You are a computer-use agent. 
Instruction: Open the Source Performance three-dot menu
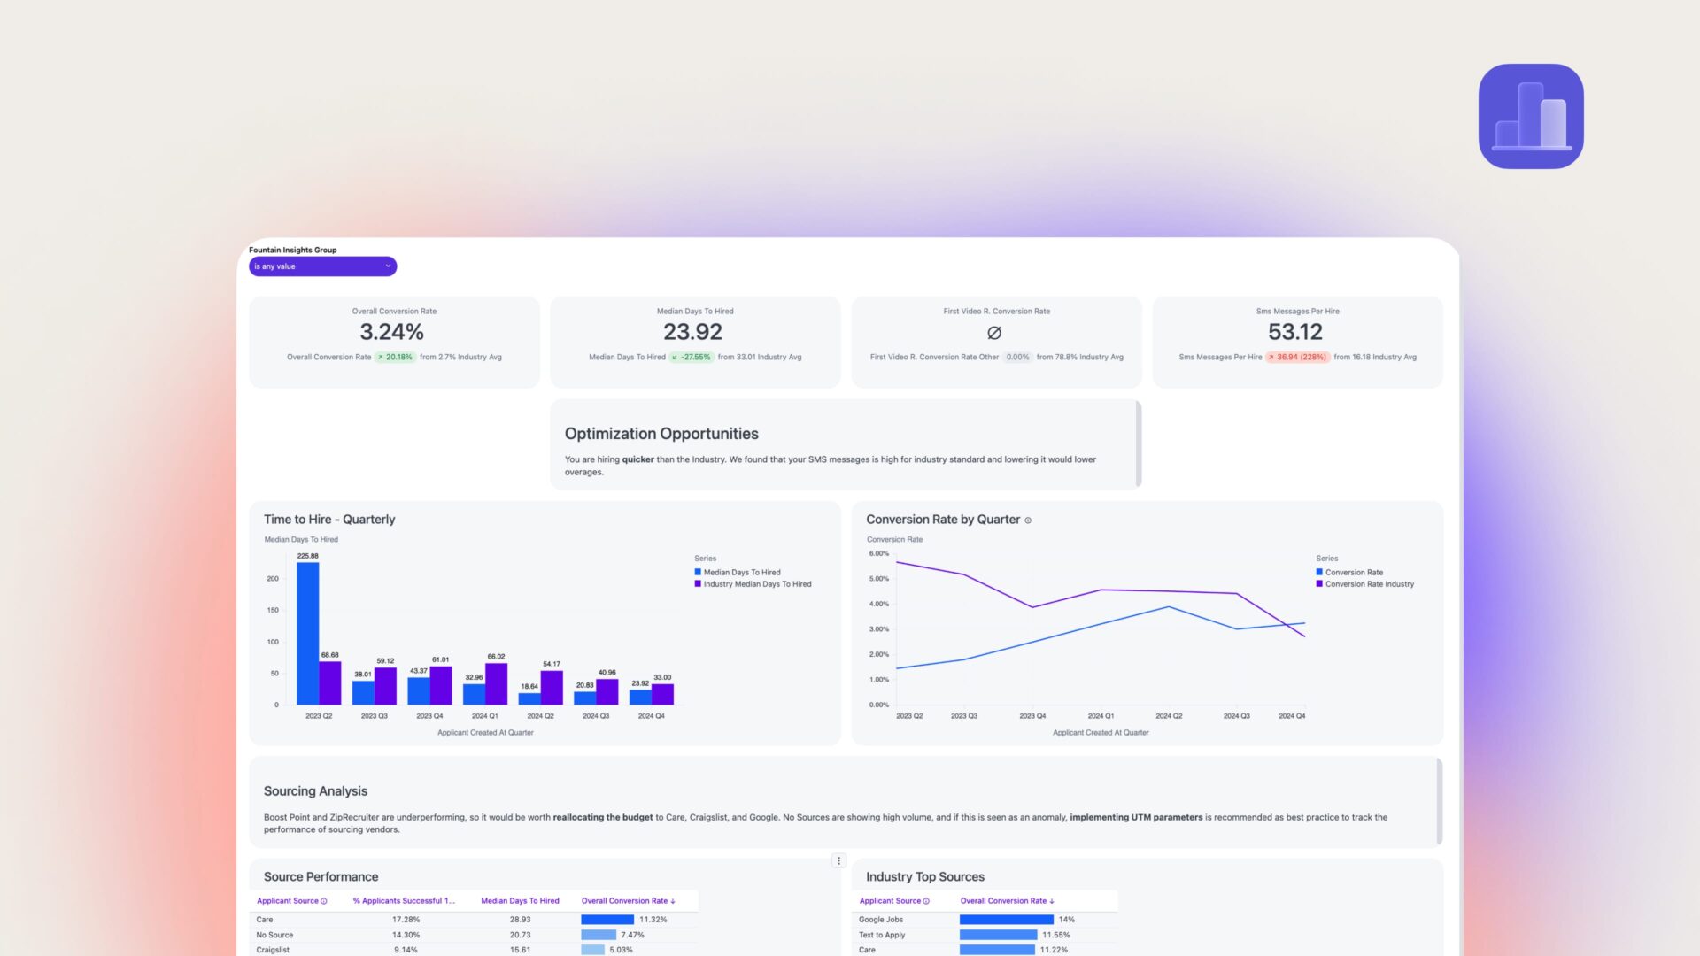pos(838,860)
